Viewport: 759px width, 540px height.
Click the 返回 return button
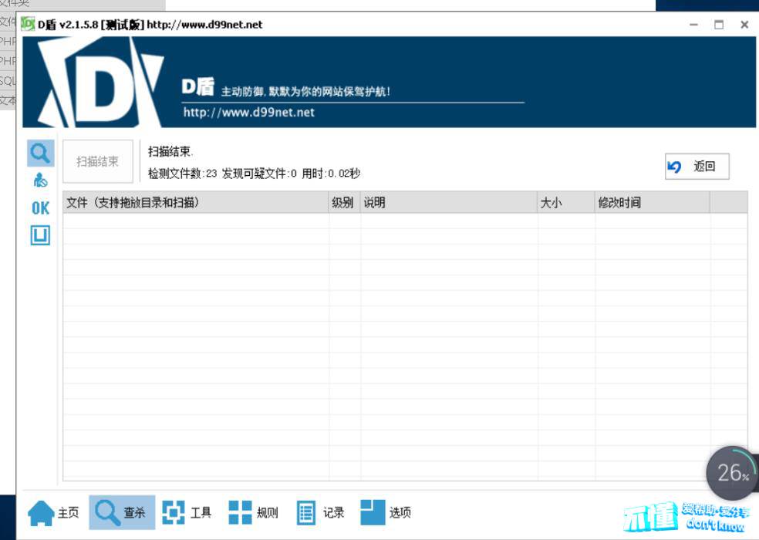click(x=697, y=167)
